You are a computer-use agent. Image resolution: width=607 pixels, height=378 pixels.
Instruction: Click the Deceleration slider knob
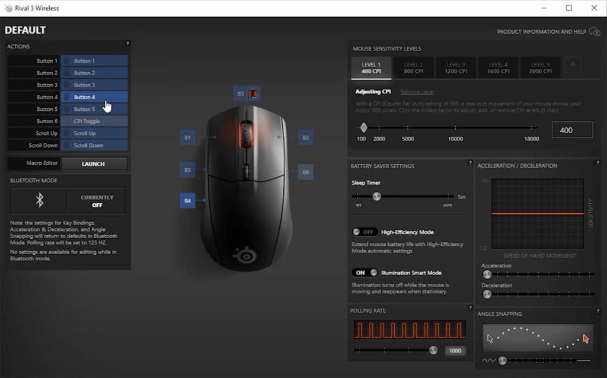pos(487,294)
